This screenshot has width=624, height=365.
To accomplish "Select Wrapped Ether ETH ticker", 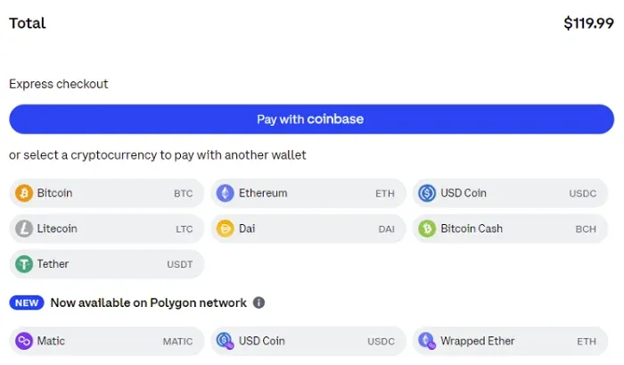I will [587, 342].
